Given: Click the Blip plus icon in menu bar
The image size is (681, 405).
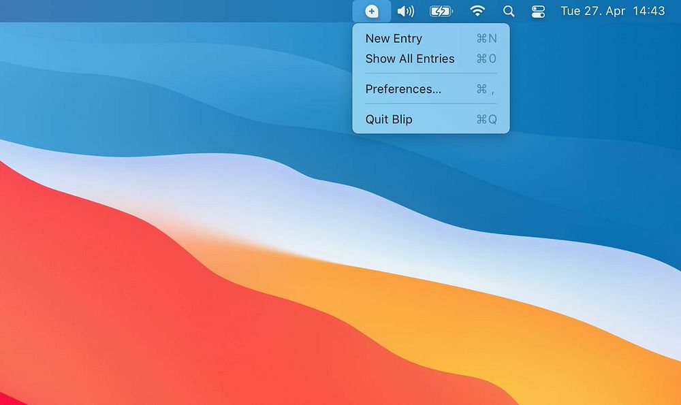Looking at the screenshot, I should pyautogui.click(x=371, y=12).
